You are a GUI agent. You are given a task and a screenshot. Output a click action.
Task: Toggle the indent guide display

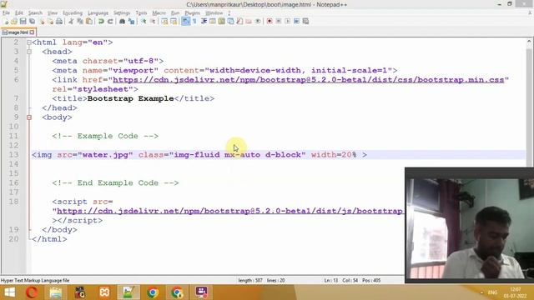pos(204,22)
